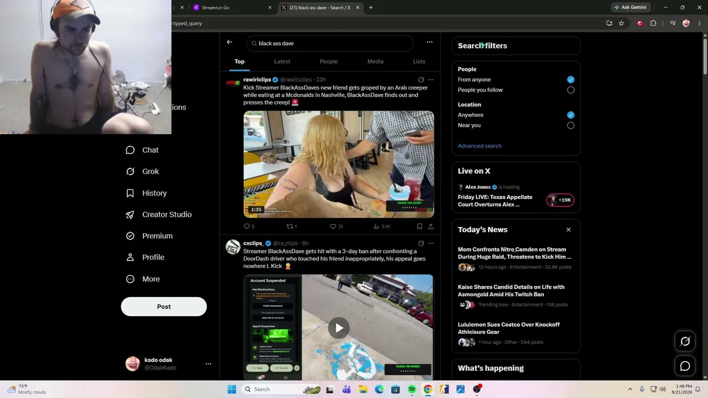Image resolution: width=708 pixels, height=398 pixels.
Task: Open the Mom Confronts Nitro Camden news story
Action: coord(516,258)
